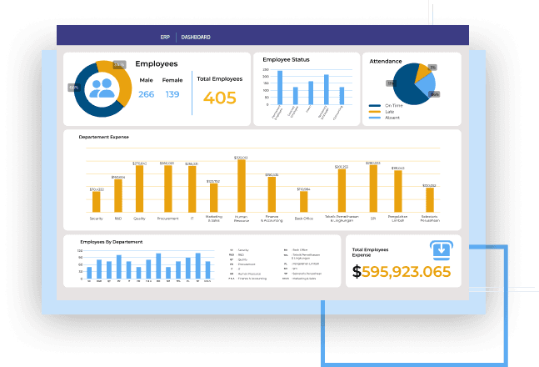The height and width of the screenshot is (367, 539).
Task: Click the Total Employees Expense heading
Action: pos(370,253)
